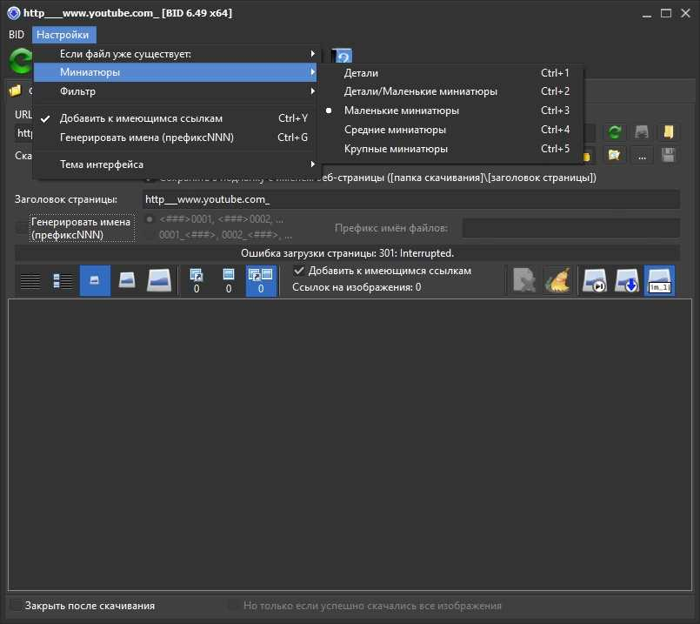The width and height of the screenshot is (700, 624).
Task: Select 'Детали/Маленькие миниатюры' view option
Action: click(x=452, y=91)
